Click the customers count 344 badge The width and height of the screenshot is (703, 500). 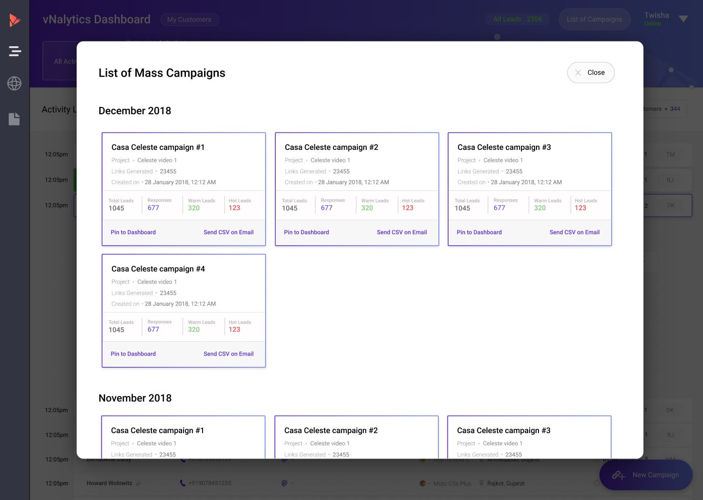point(675,109)
